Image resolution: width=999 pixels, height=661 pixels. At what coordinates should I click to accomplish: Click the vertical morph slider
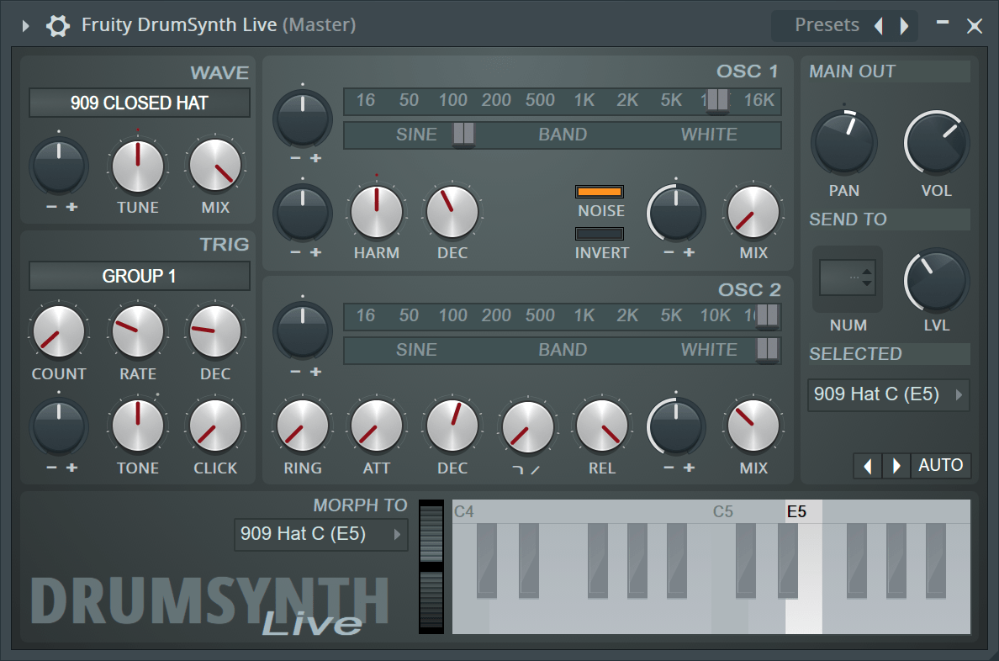(431, 565)
